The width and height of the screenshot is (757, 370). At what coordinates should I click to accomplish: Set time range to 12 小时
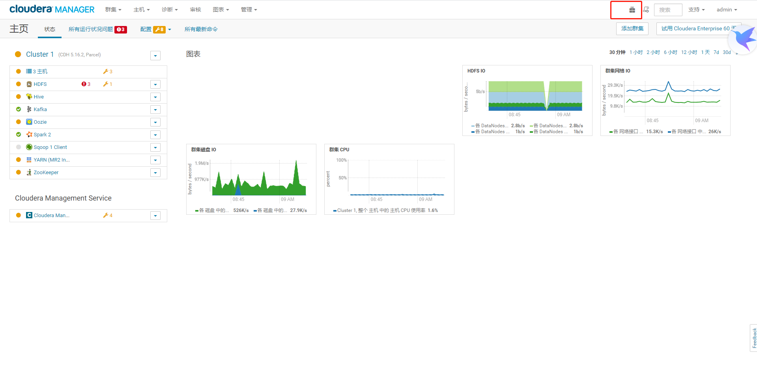(x=689, y=52)
